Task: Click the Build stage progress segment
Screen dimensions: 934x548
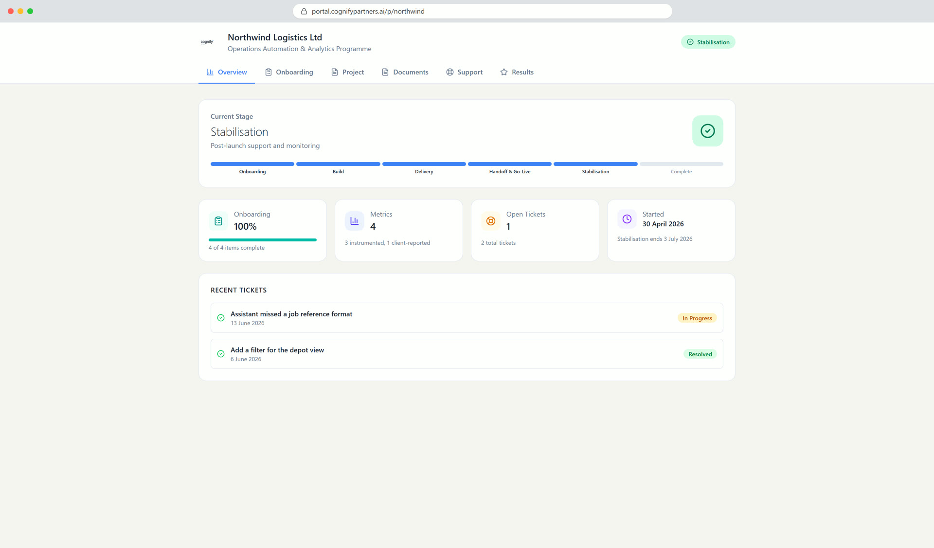Action: click(x=338, y=164)
